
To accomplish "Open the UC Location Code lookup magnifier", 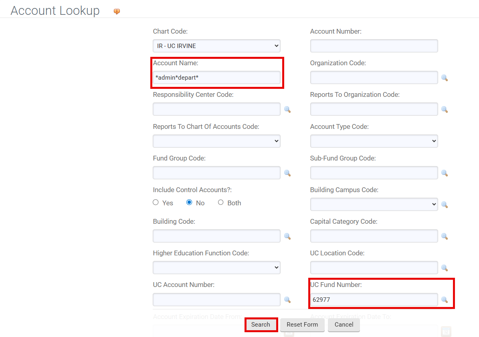I will (x=445, y=268).
